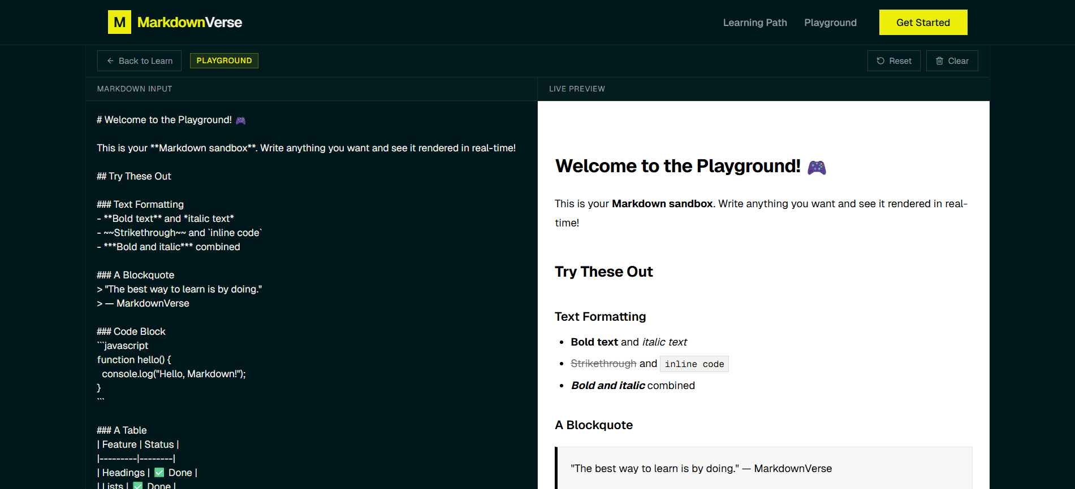Click the Reset circular arrow icon

(x=880, y=61)
